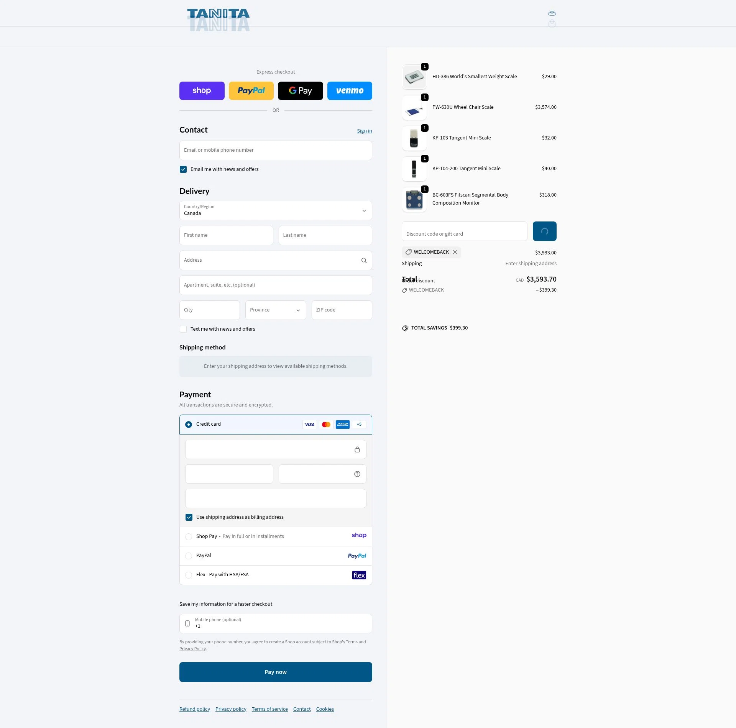Image resolution: width=736 pixels, height=728 pixels.
Task: View the Refund policy
Action: pyautogui.click(x=194, y=709)
